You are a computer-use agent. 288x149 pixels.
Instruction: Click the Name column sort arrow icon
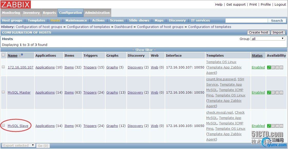click(21, 55)
